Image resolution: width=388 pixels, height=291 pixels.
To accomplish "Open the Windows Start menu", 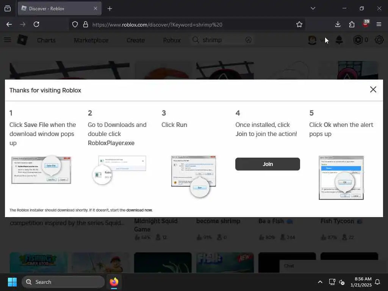I will [12, 282].
